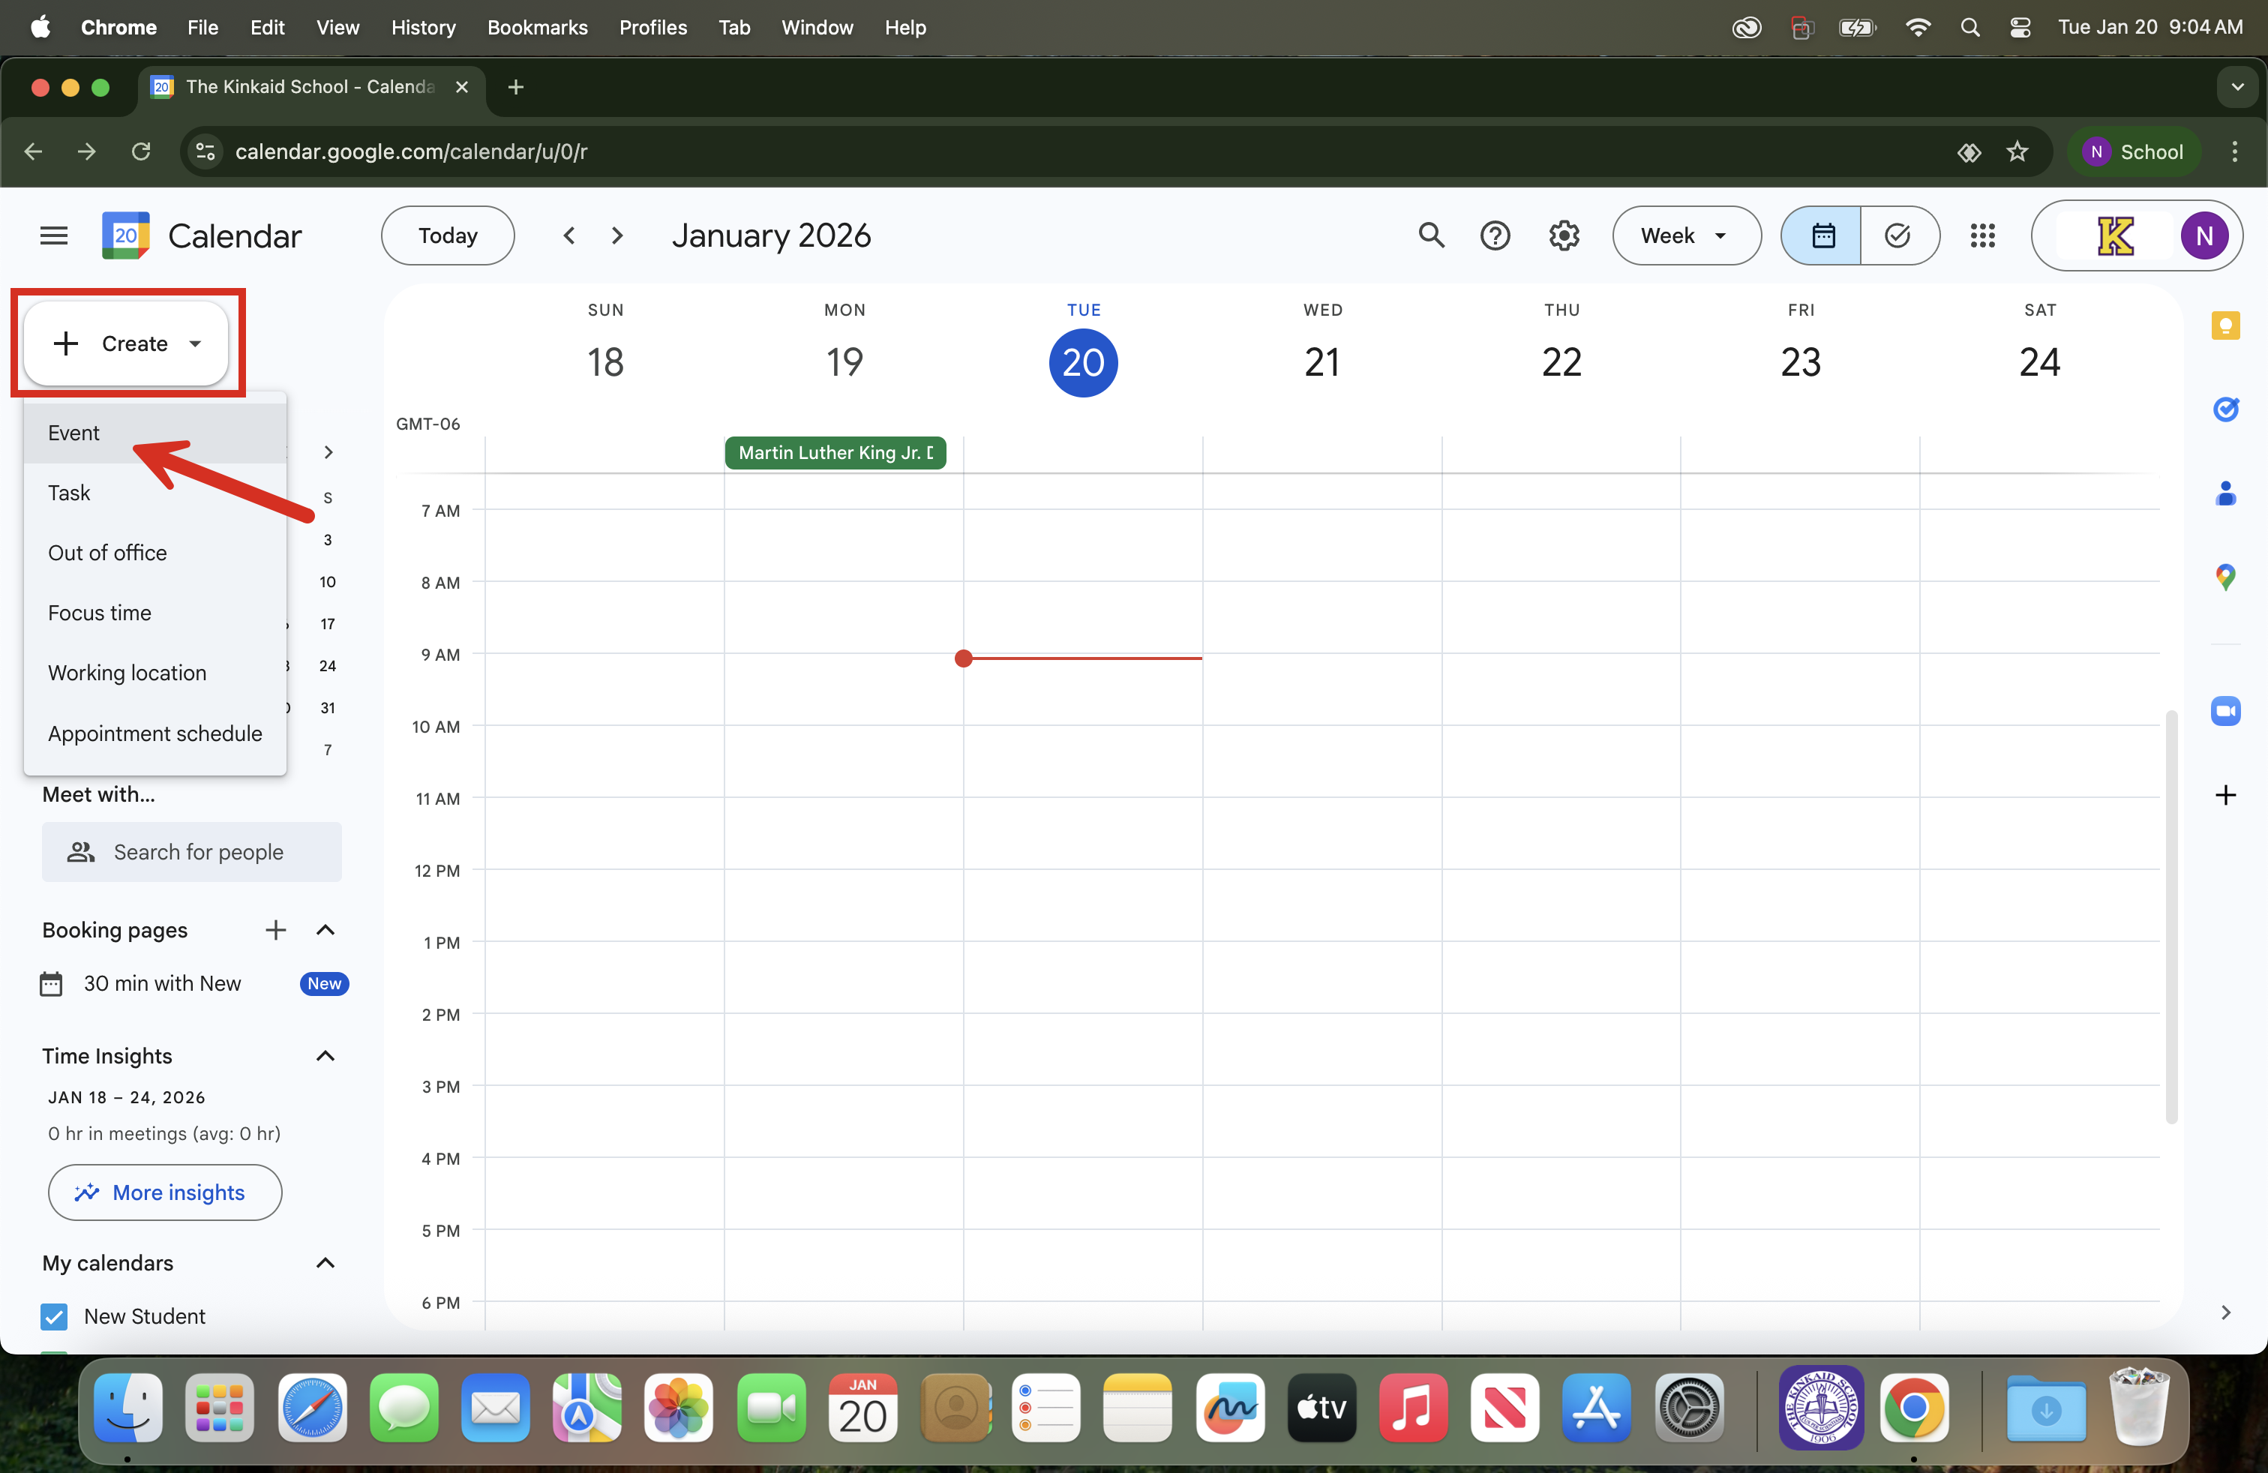Open the settings gear menu
The image size is (2268, 1473).
point(1564,235)
